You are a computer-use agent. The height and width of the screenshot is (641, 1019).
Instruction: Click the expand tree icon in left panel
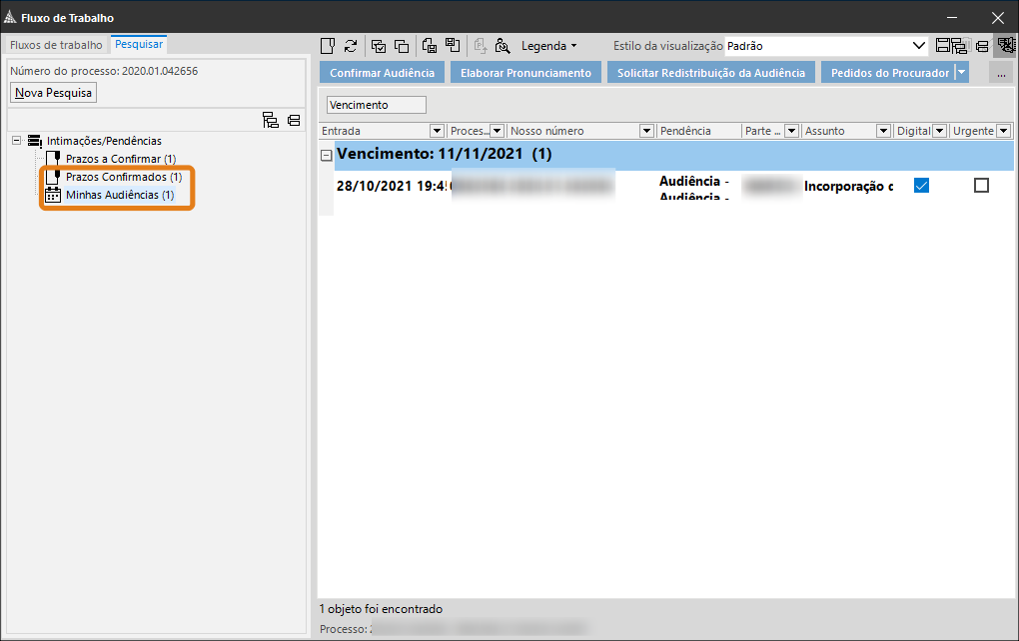(271, 121)
